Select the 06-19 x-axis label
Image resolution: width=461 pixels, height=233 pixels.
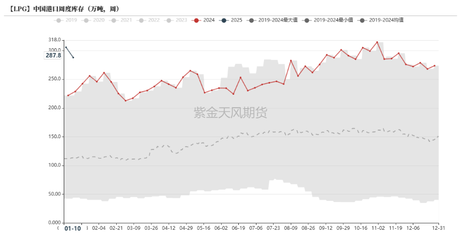(x=238, y=228)
